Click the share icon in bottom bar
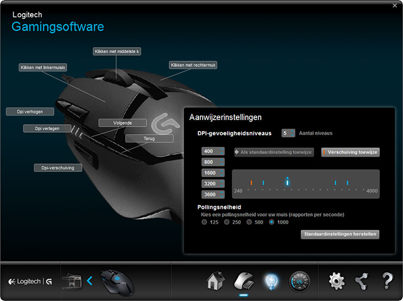Screen dimensions: 403x301 [x=361, y=281]
